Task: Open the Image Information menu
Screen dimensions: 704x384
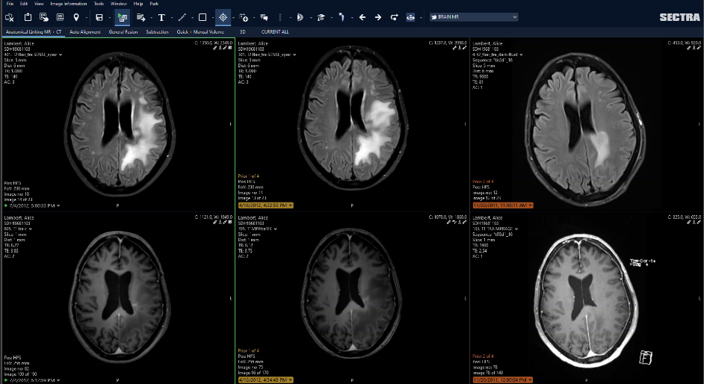Action: 67,4
